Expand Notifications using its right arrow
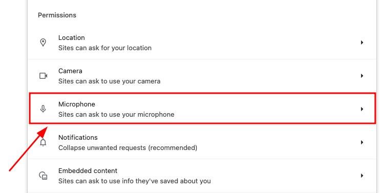Viewport: 384px width, 193px height. pos(362,142)
